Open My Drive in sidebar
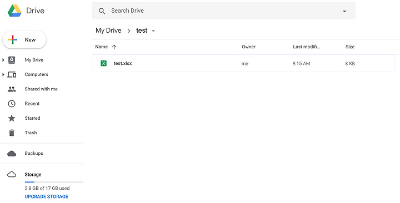Screen dimensions: 400x203 pos(34,60)
